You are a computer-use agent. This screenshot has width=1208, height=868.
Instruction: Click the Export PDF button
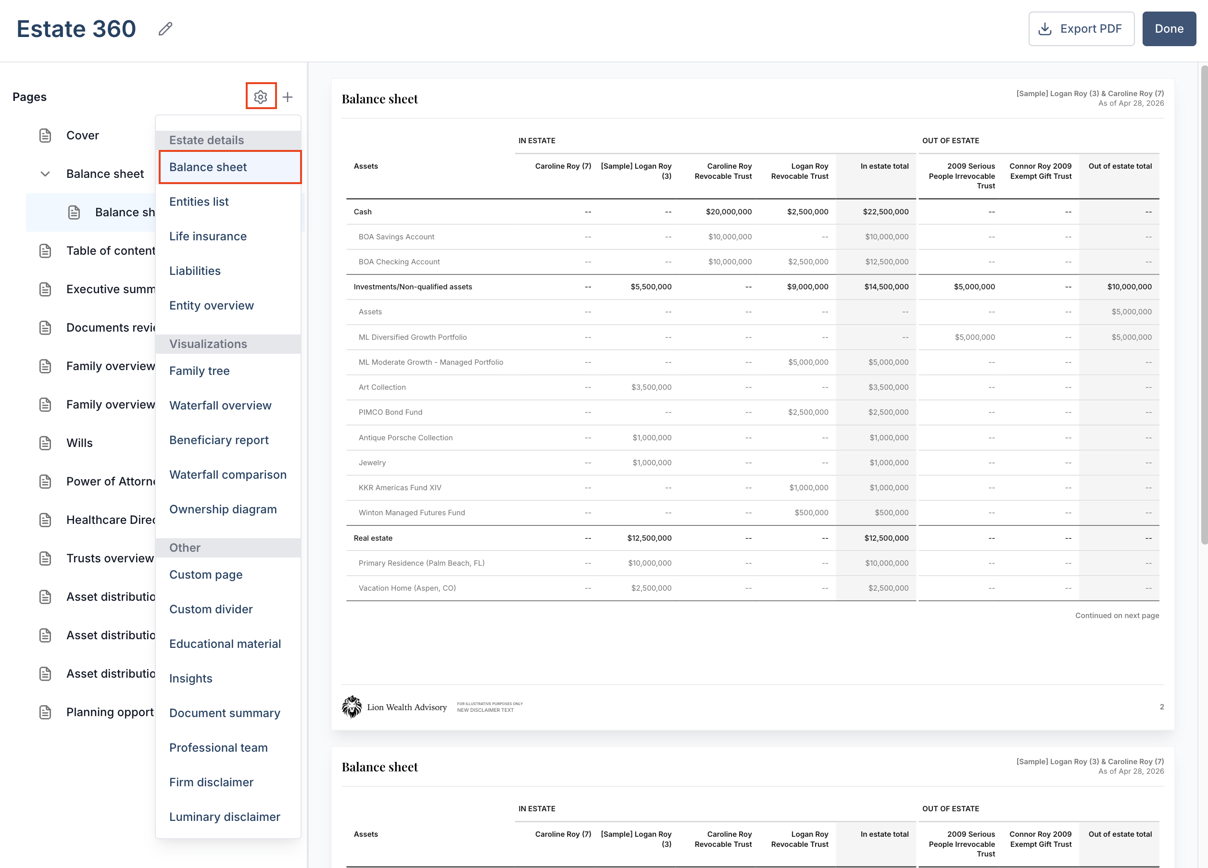tap(1081, 29)
